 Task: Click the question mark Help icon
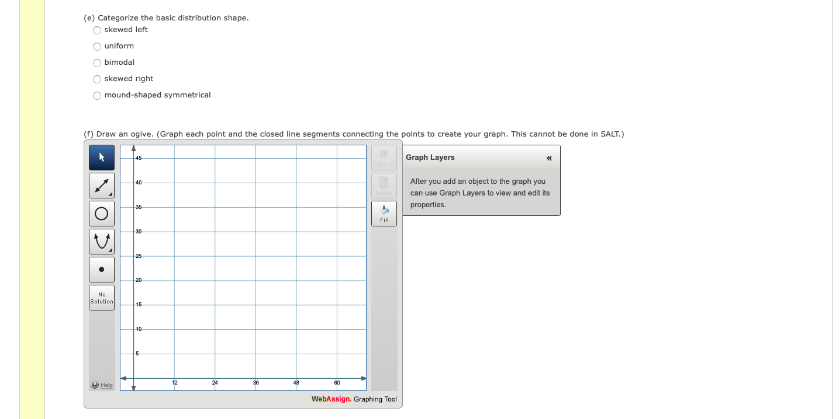pos(94,385)
